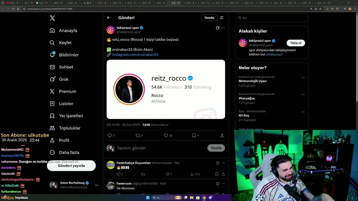This screenshot has width=358, height=201.
Task: Reload the page in browser
Action: [x=13, y=9]
